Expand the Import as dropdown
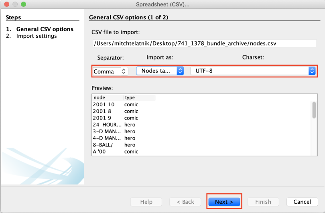This screenshot has width=325, height=213. [x=160, y=71]
